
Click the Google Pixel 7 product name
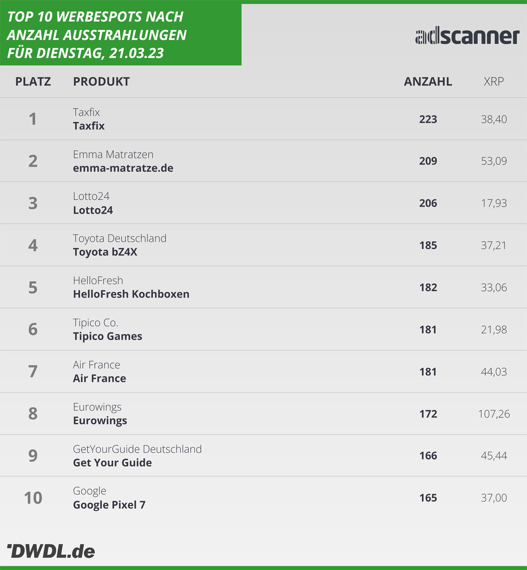(109, 505)
